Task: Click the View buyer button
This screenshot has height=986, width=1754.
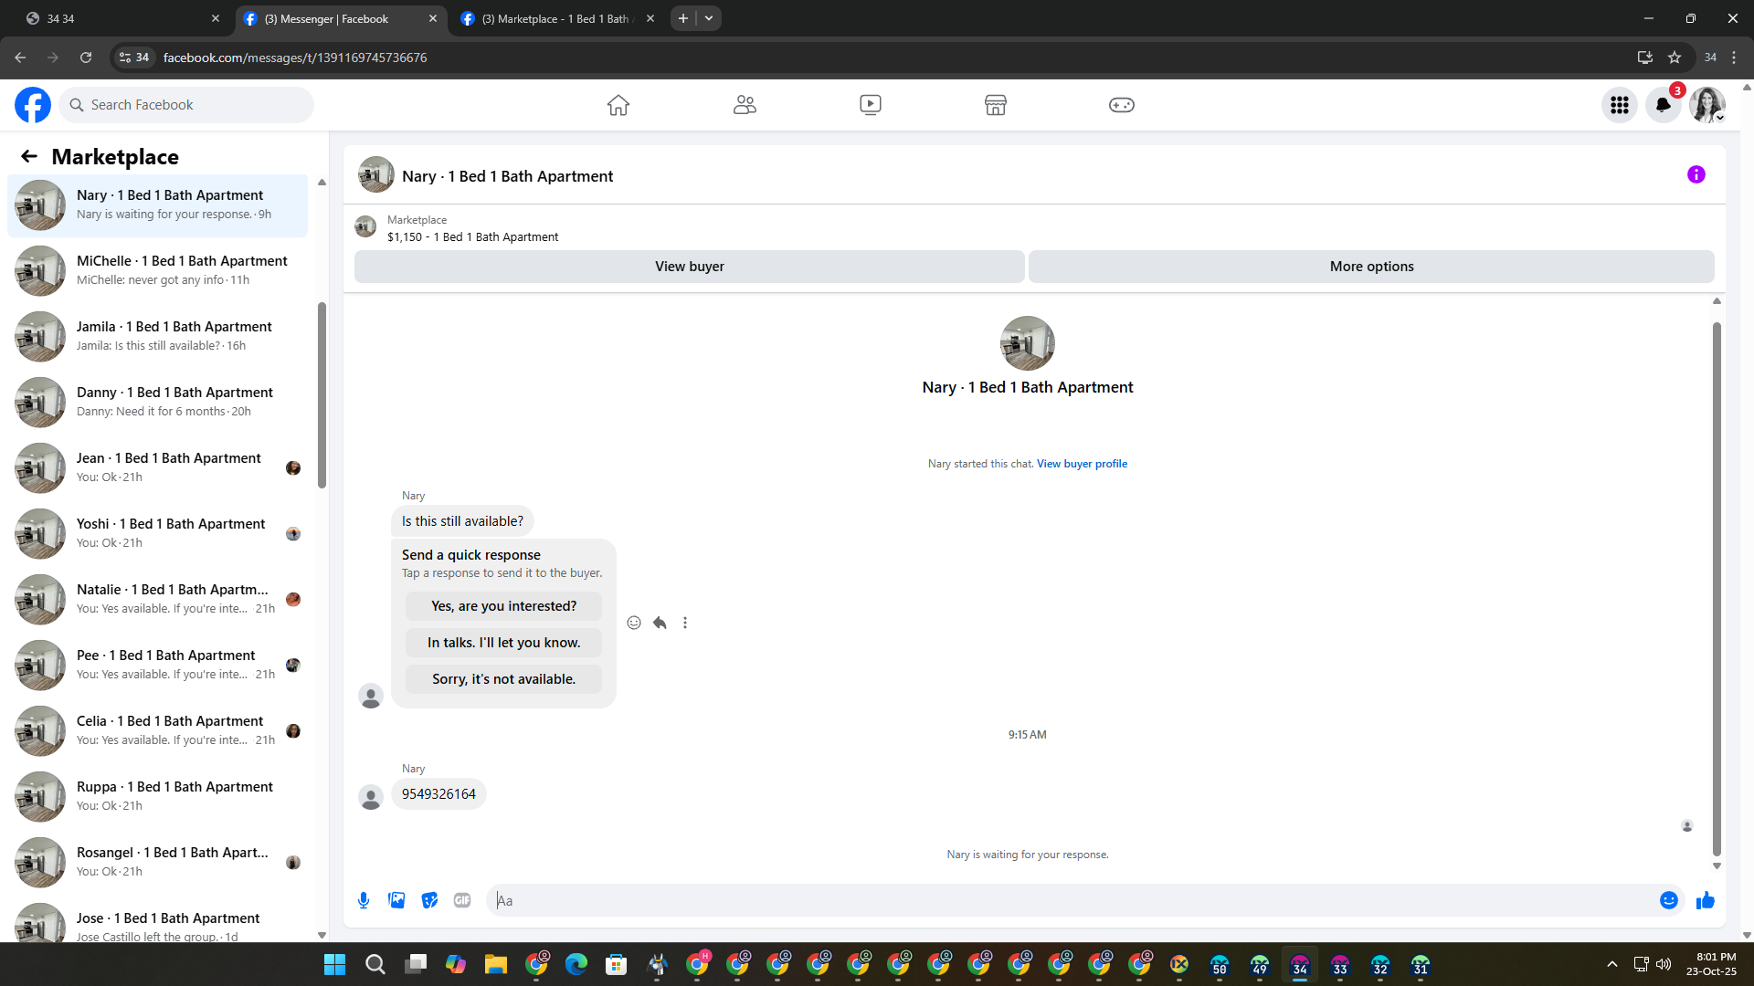Action: [x=689, y=267]
